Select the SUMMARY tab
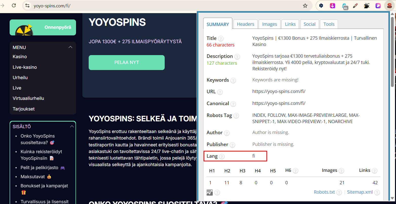This screenshot has height=204, width=396. coord(218,24)
